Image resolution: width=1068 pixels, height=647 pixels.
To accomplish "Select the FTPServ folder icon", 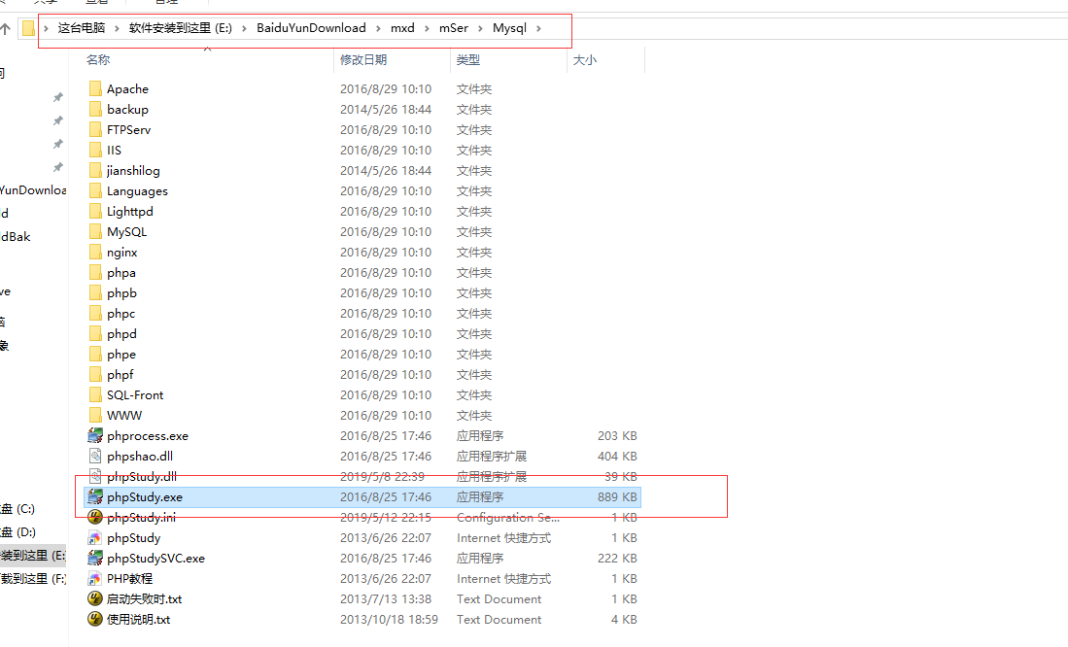I will tap(95, 129).
